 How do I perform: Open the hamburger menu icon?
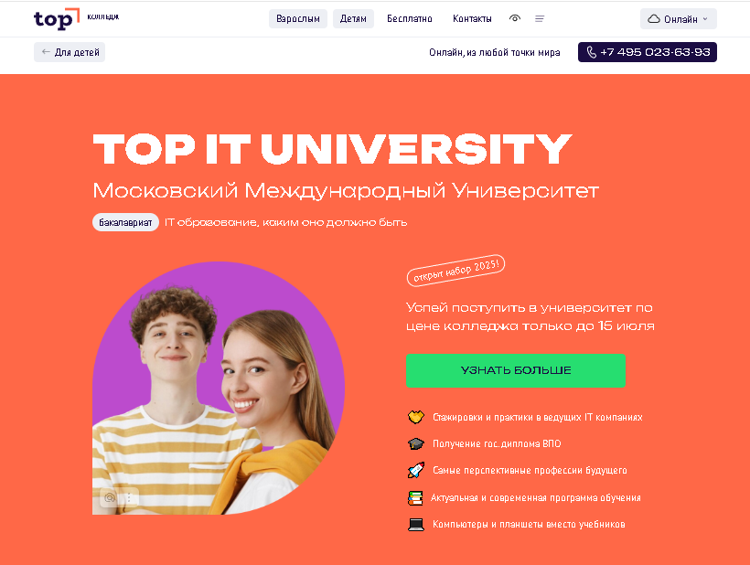tap(540, 18)
